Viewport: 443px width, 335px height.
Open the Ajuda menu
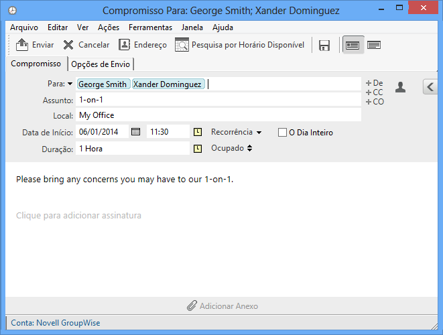[x=223, y=27]
